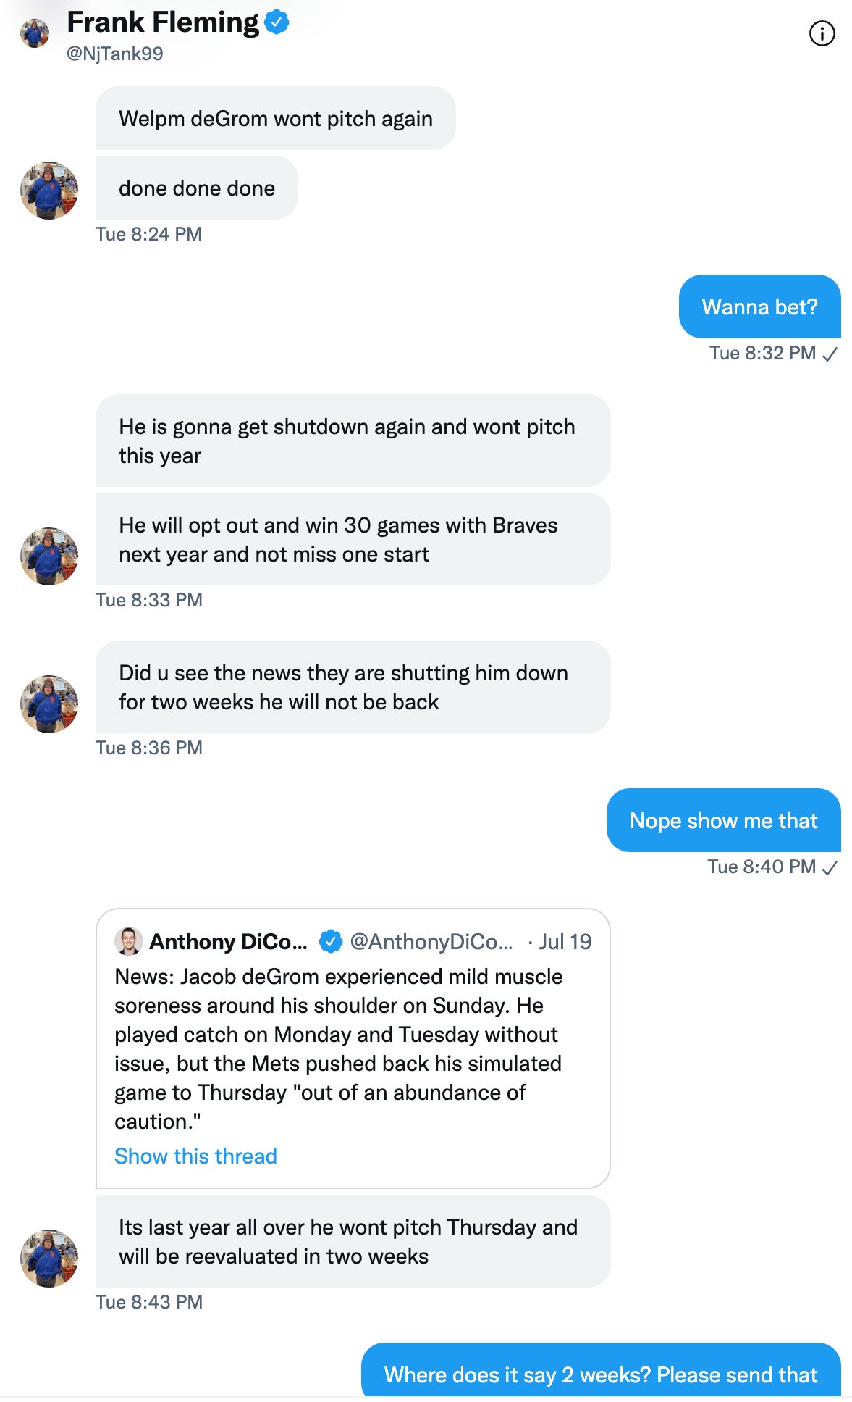Select the "Wanna bet?" message bubble
852x1402 pixels.
[759, 306]
